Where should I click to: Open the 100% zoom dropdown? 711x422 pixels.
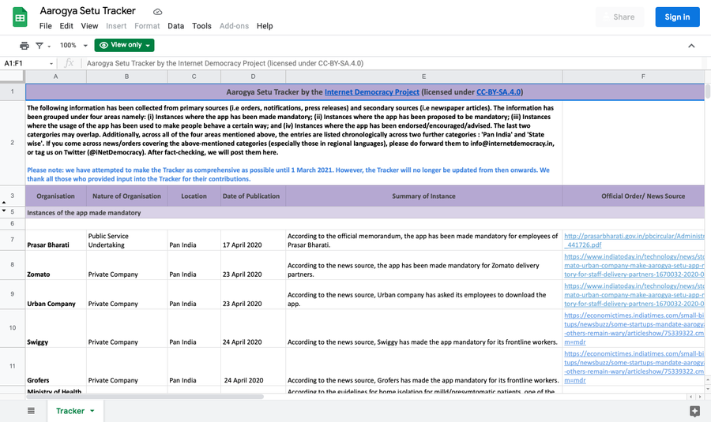pos(73,45)
